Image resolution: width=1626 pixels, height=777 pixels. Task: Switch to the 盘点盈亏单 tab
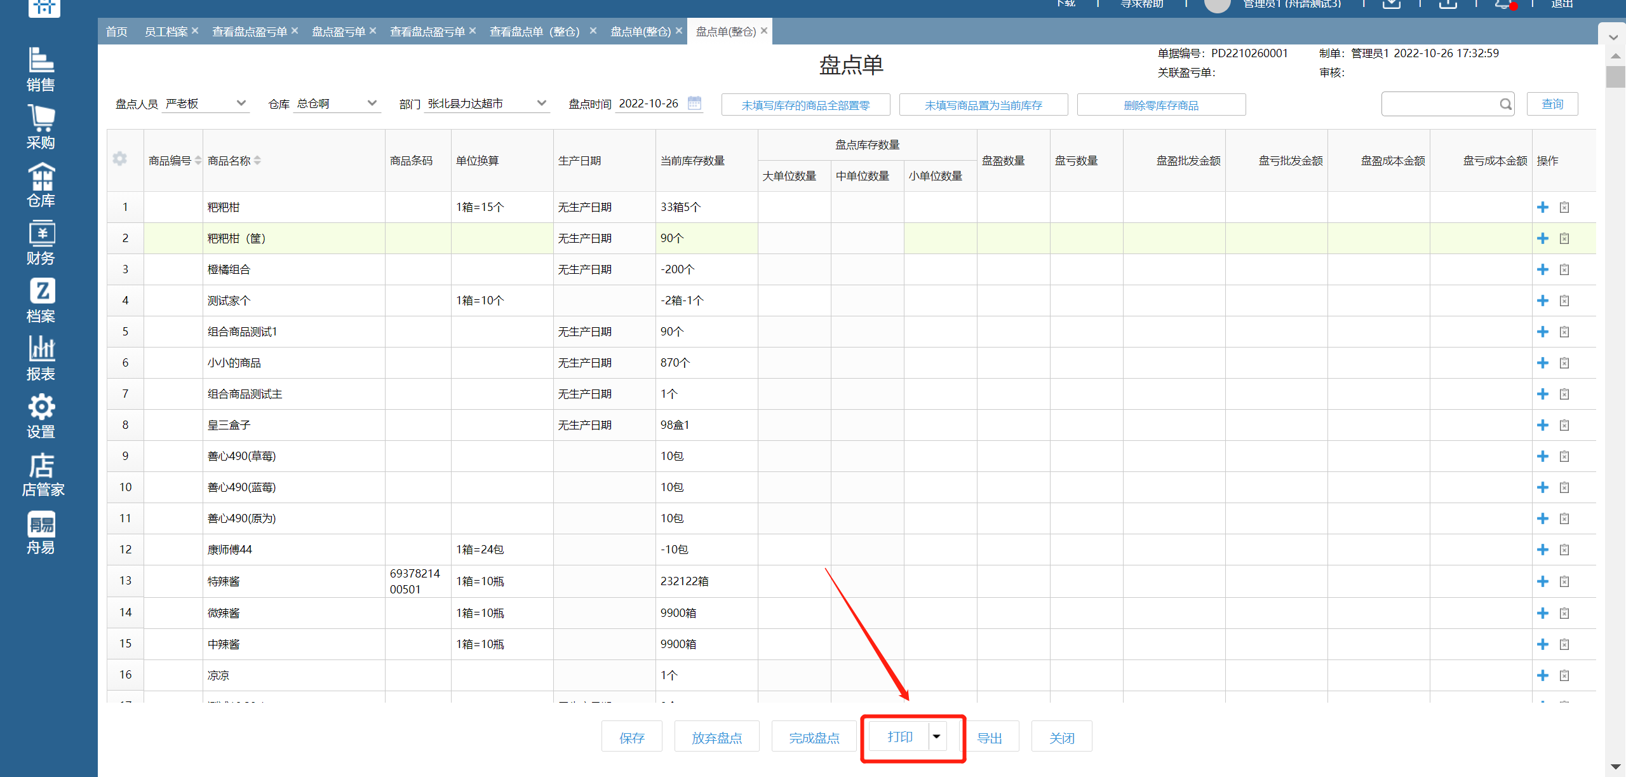pos(339,32)
